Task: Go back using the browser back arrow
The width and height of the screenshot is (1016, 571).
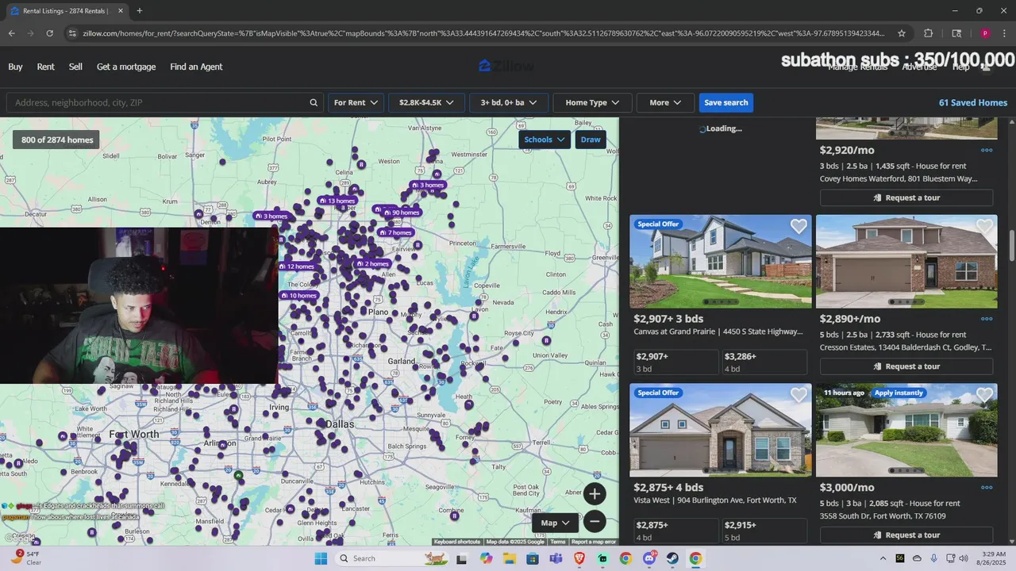Action: tap(11, 33)
